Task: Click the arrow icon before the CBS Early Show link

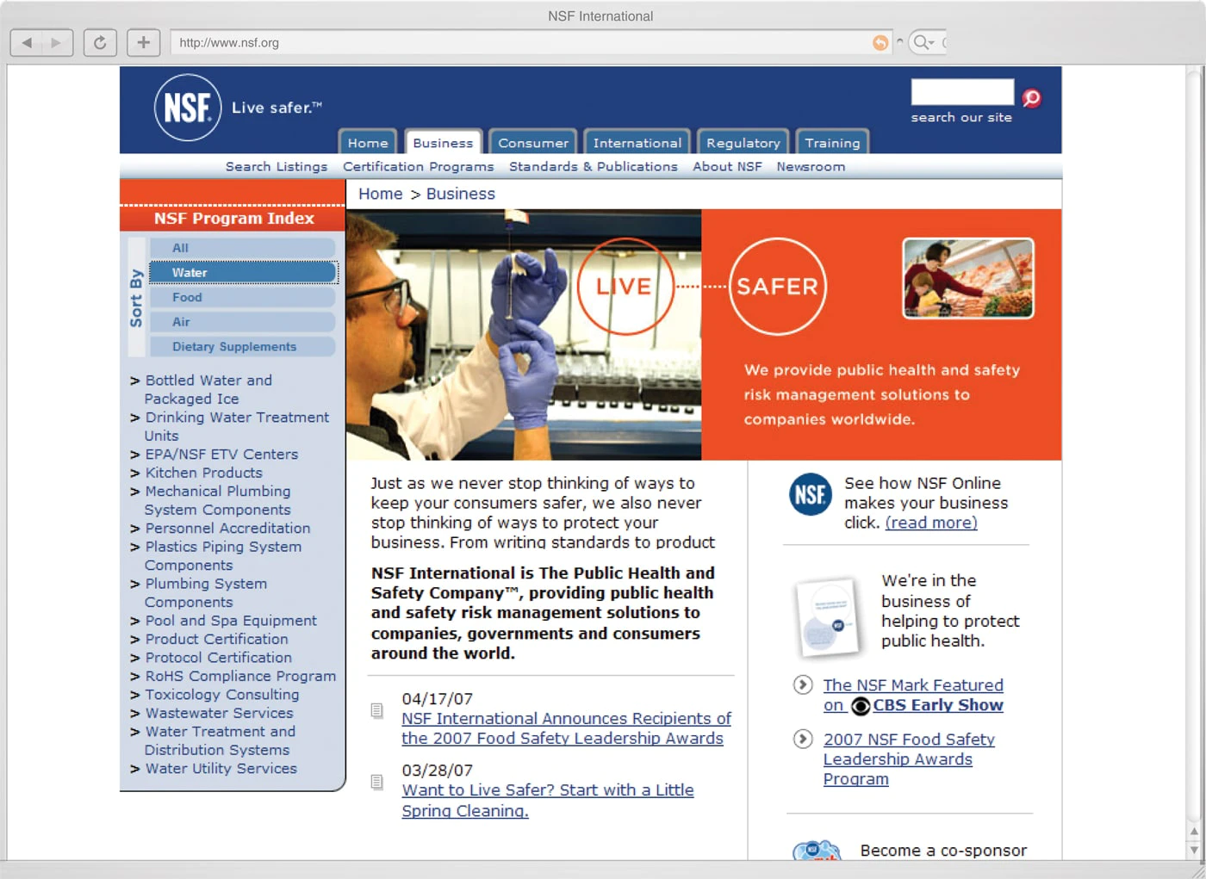Action: [x=803, y=685]
